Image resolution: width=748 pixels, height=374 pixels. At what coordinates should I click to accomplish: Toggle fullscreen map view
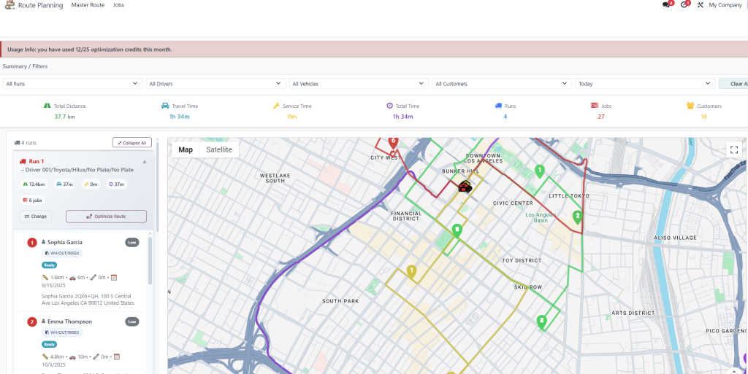(733, 149)
